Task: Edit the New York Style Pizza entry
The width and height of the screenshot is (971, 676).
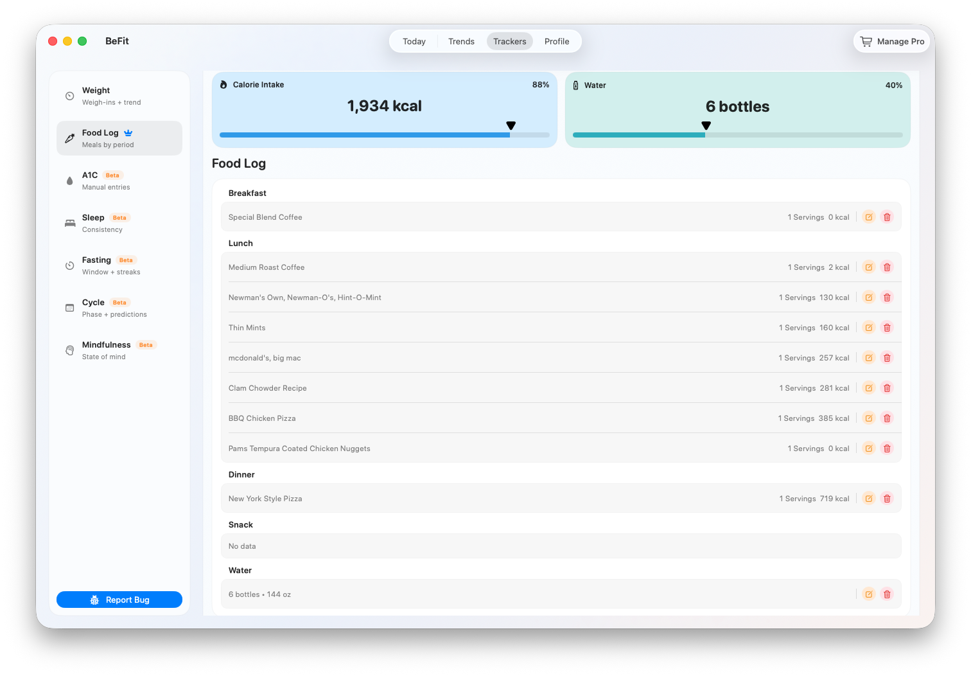Action: point(869,499)
